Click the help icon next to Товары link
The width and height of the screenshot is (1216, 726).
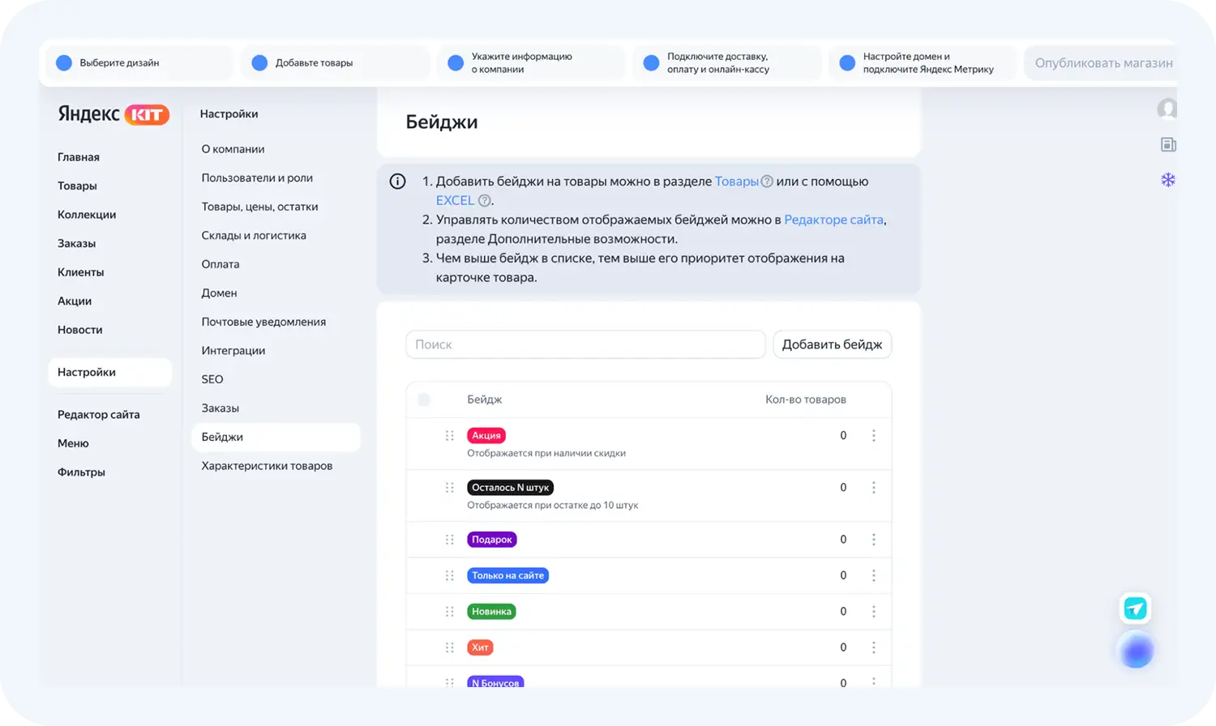point(767,181)
